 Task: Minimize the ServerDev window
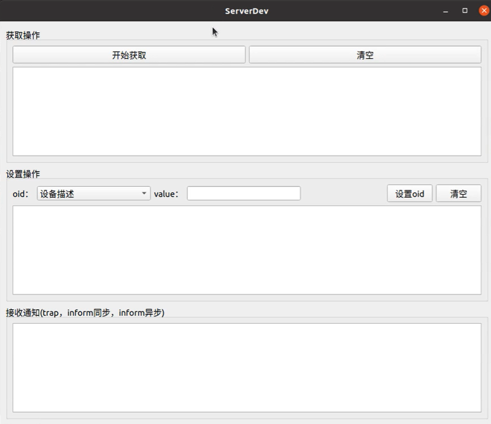(x=446, y=11)
